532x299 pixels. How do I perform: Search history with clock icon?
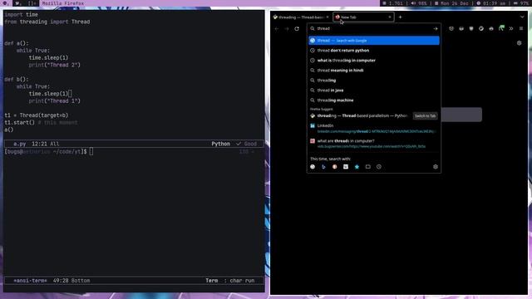coord(379,167)
